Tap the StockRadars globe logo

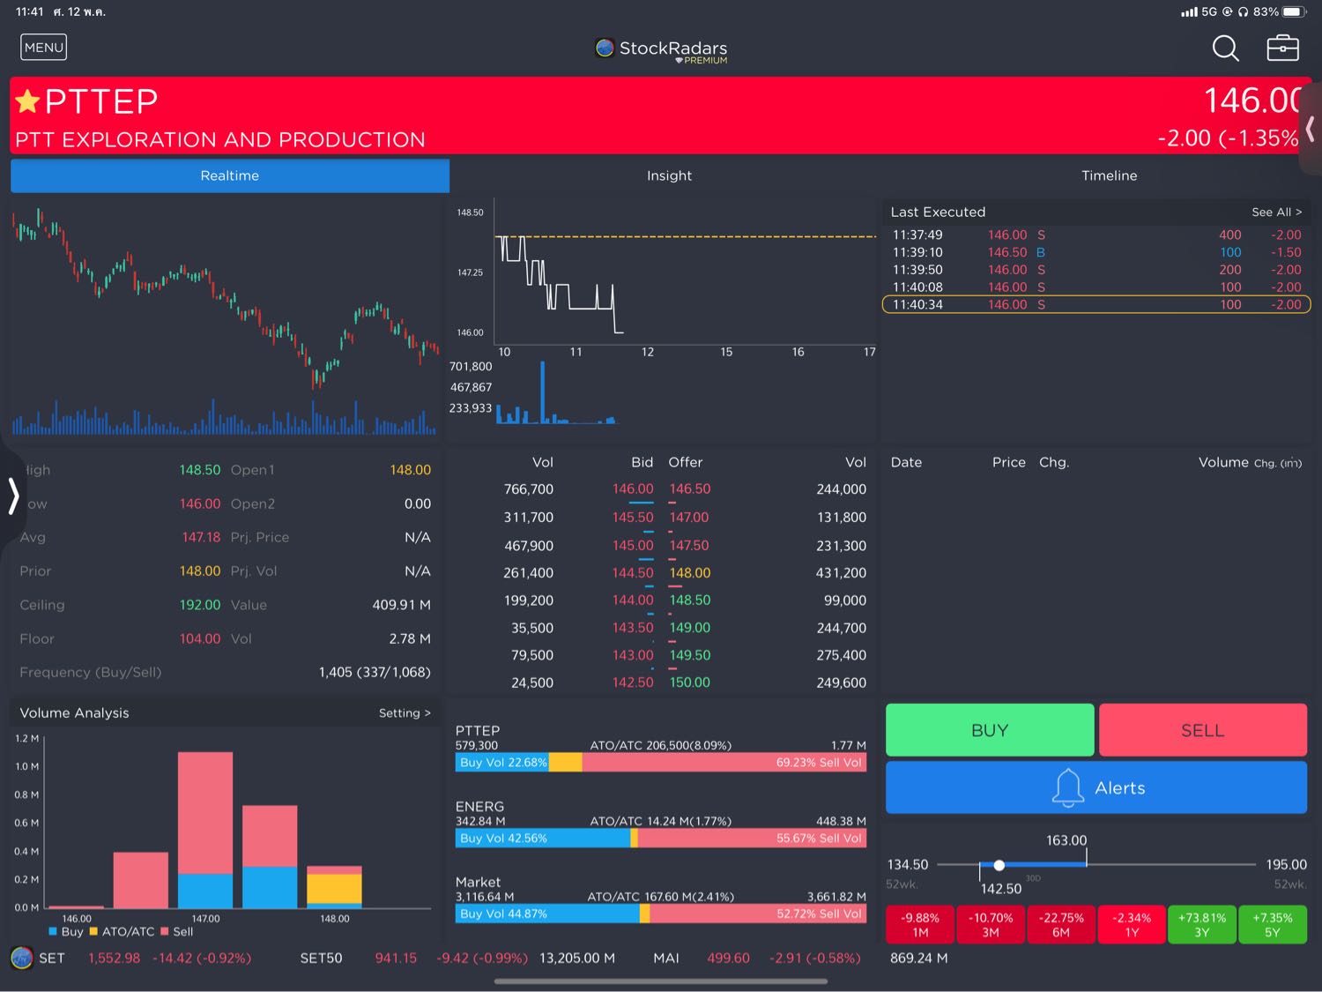pyautogui.click(x=605, y=48)
